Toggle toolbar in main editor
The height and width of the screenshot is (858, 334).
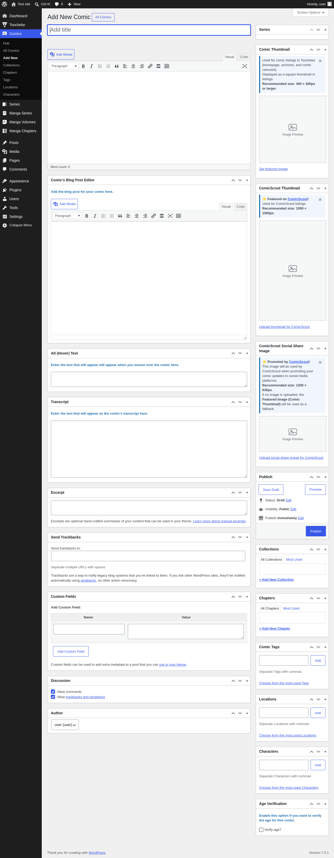point(167,66)
